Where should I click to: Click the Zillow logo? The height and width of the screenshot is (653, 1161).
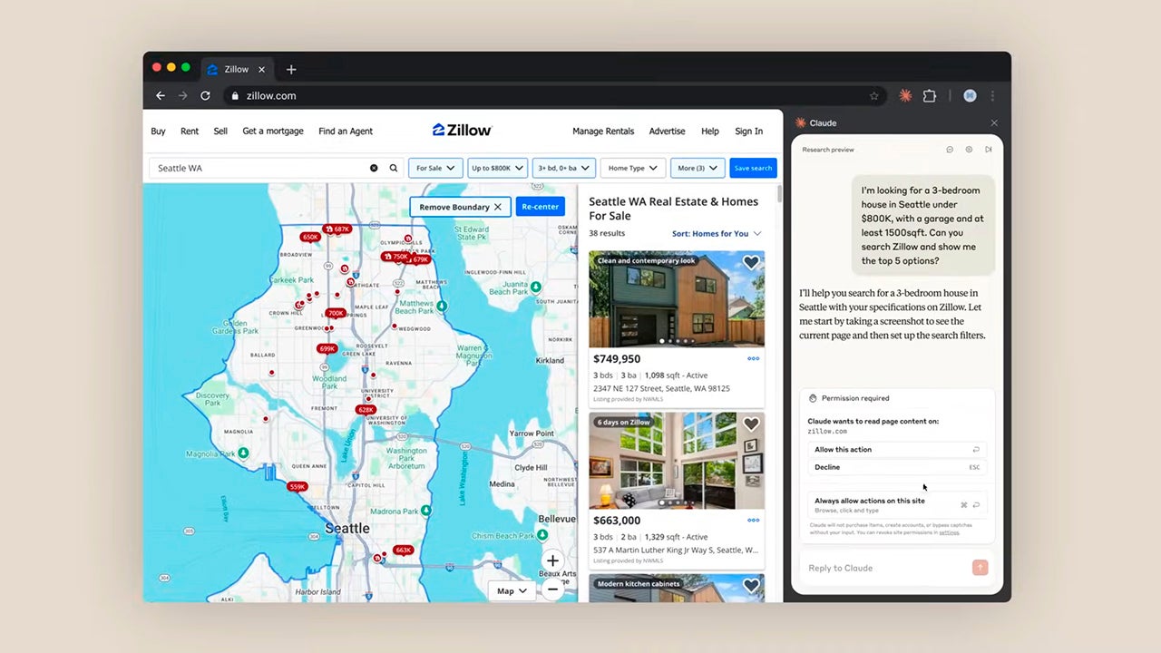(x=463, y=130)
